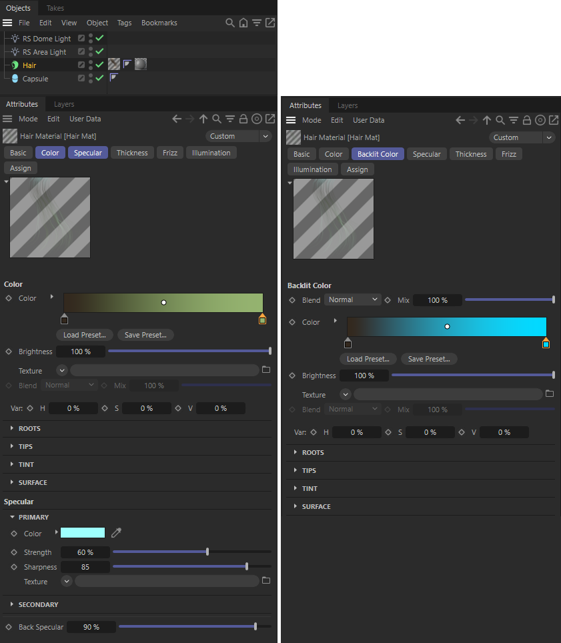Click Save Preset below the green Color gradient
This screenshot has height=643, width=561.
[145, 335]
